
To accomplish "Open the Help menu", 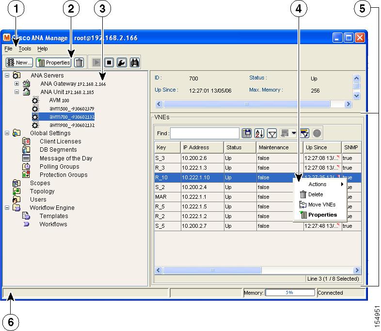I will pyautogui.click(x=43, y=48).
